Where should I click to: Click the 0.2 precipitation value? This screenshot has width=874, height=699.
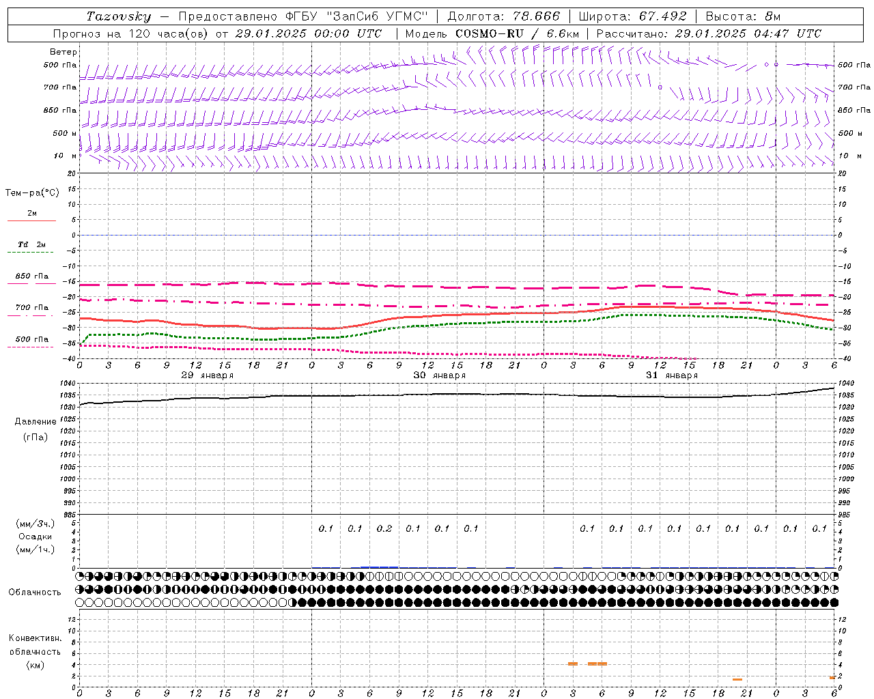(x=384, y=528)
